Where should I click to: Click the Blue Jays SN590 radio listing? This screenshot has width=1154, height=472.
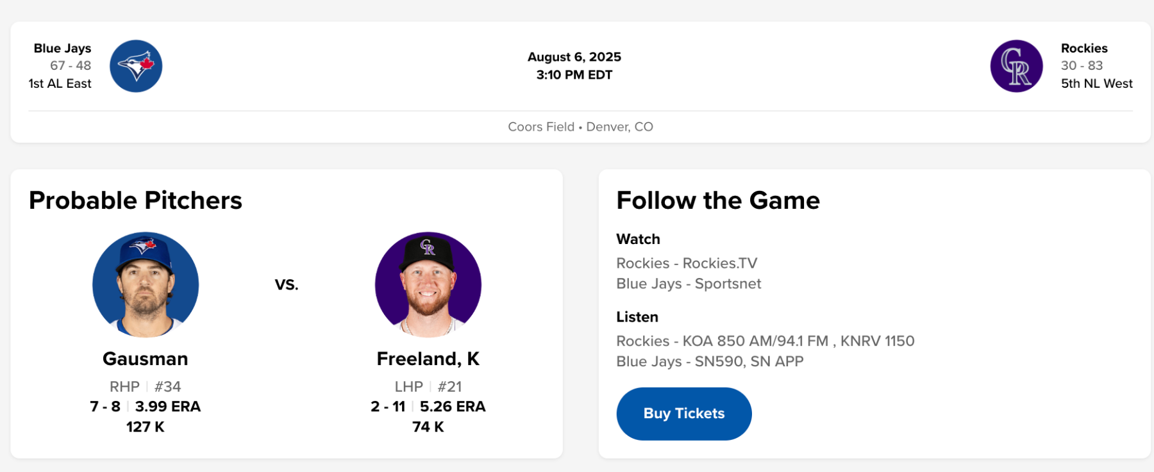point(710,361)
